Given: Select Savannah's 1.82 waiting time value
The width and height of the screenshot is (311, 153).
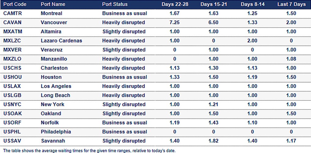Looking at the screenshot, I should click(x=213, y=141).
